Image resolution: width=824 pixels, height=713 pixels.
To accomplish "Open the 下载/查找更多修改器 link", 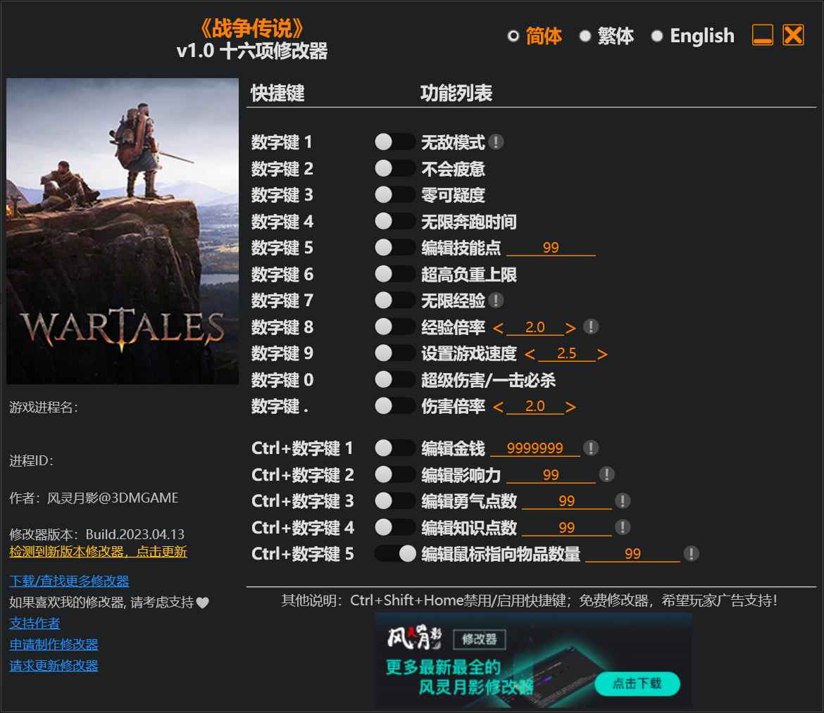I will pos(69,581).
